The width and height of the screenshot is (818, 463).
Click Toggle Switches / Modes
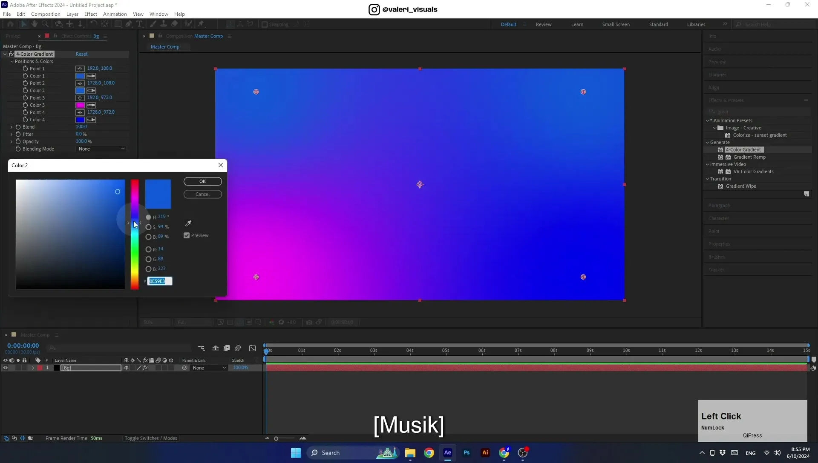click(x=151, y=438)
